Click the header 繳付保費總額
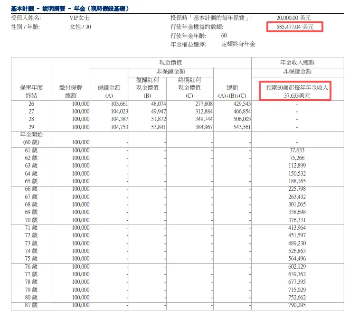The image size is (359, 318). click(x=70, y=92)
